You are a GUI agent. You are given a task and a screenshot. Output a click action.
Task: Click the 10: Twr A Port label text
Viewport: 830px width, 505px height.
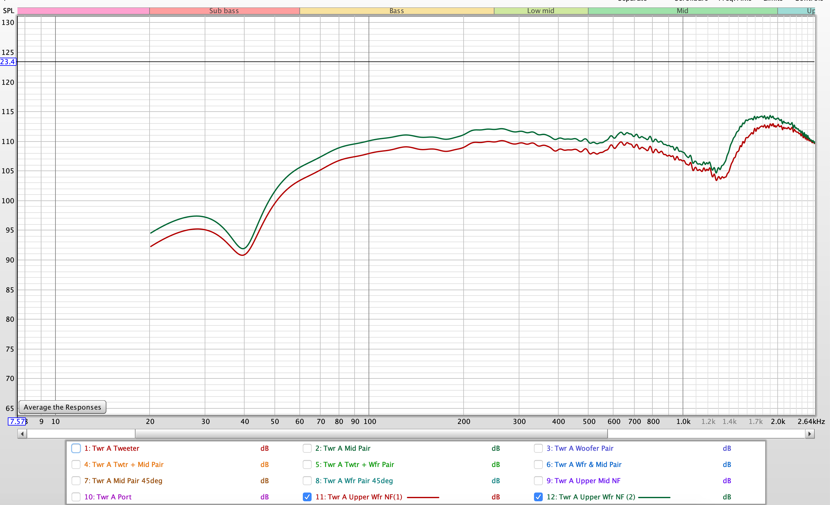pyautogui.click(x=108, y=497)
